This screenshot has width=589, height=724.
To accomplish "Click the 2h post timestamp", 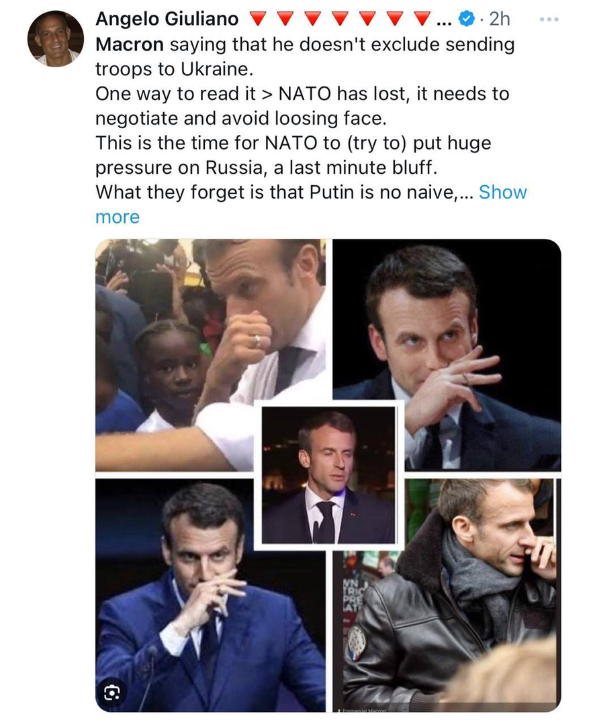I will tap(500, 19).
